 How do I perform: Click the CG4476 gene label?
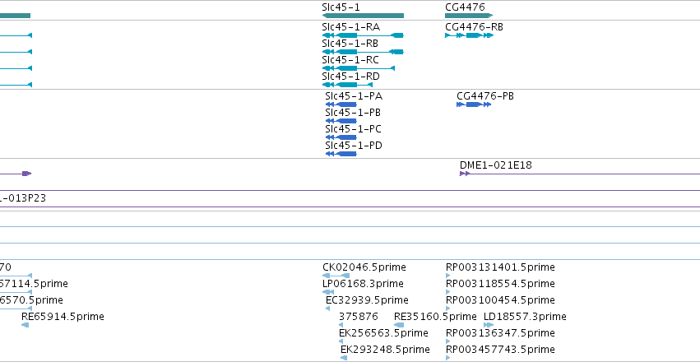click(x=465, y=7)
